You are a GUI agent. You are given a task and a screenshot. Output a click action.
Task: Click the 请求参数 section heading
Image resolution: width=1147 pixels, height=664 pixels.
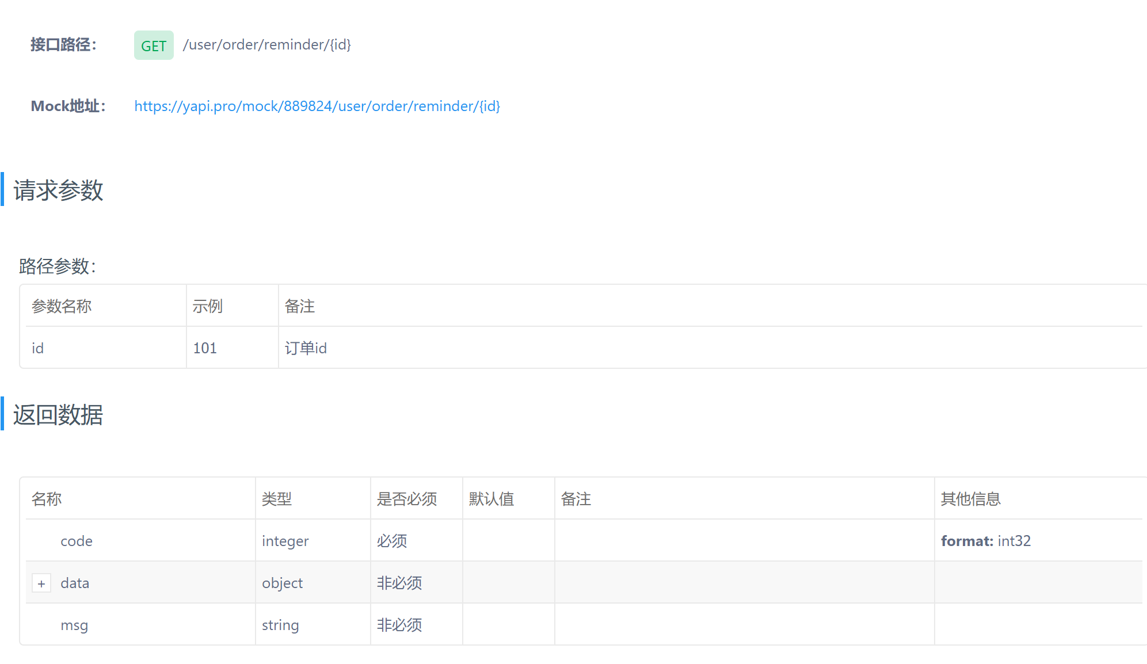coord(58,190)
